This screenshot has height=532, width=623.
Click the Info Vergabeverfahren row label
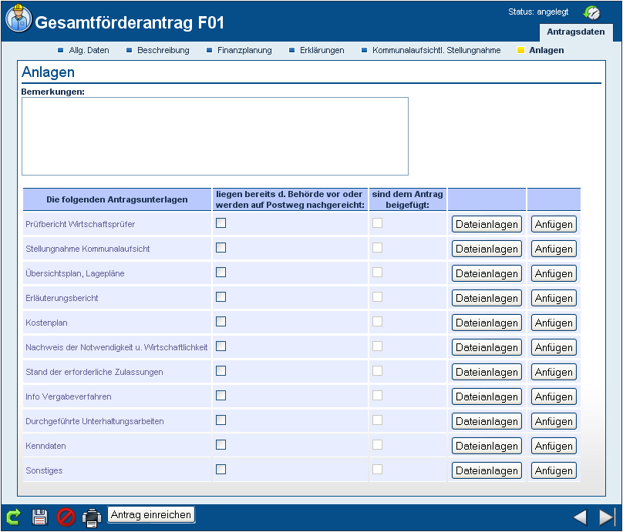coord(69,396)
